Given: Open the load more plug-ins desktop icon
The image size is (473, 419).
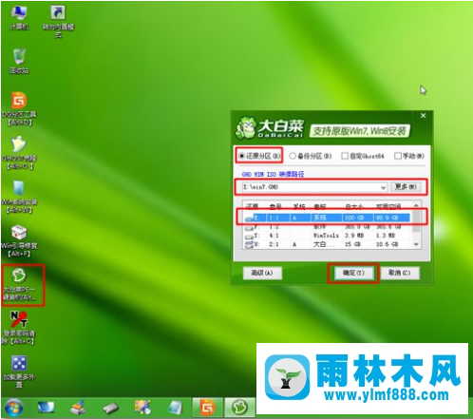Looking at the screenshot, I should (19, 371).
